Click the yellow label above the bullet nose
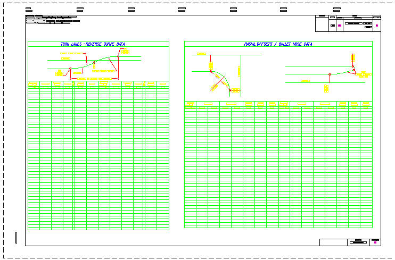This screenshot has height=260, width=395. tap(352, 57)
